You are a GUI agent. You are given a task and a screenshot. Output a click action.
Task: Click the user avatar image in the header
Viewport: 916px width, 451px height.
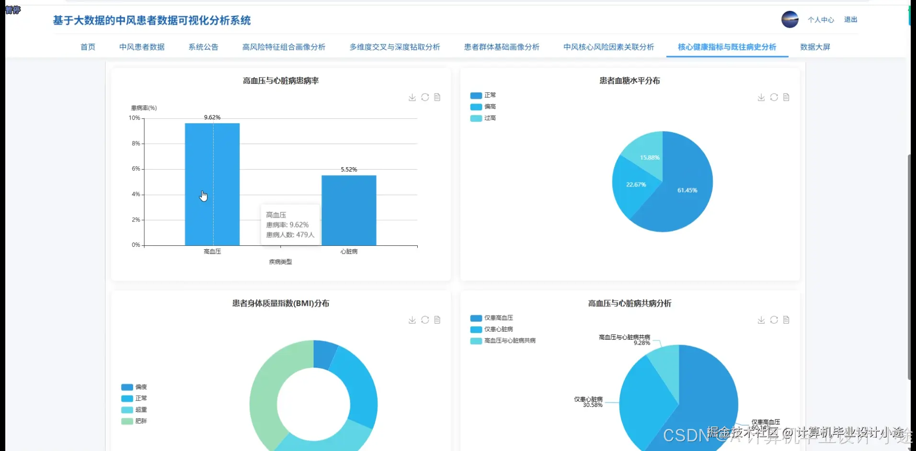(x=789, y=20)
